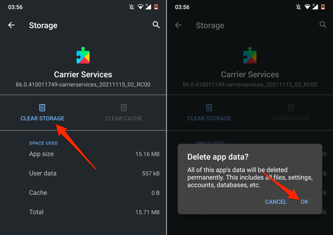Tap the CLEAR CACHE label on left screen
The width and height of the screenshot is (333, 235).
(x=124, y=118)
